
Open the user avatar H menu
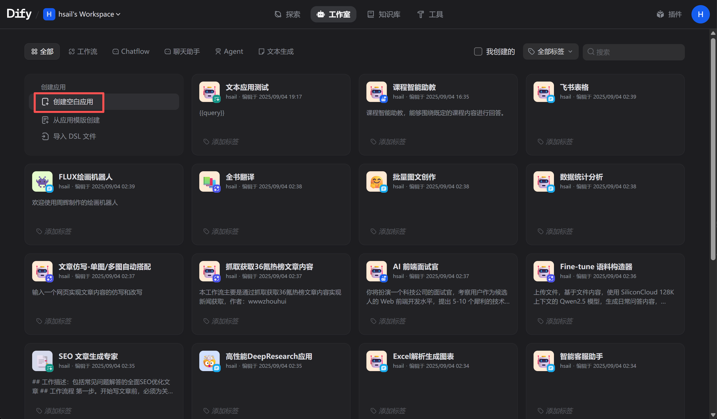700,14
